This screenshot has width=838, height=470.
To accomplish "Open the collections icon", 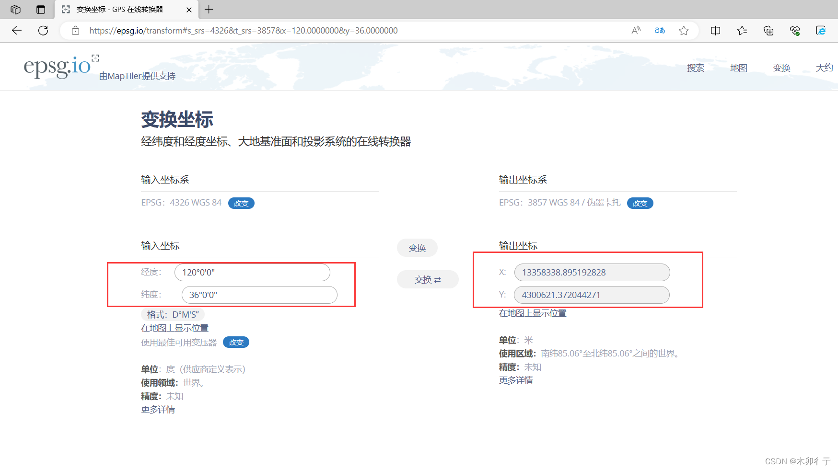I will [768, 31].
